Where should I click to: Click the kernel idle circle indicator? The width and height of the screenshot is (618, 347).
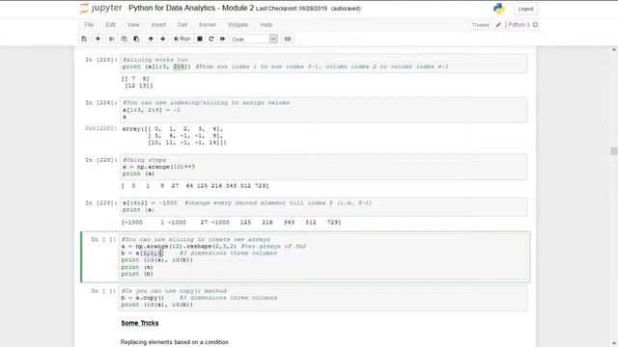point(535,25)
